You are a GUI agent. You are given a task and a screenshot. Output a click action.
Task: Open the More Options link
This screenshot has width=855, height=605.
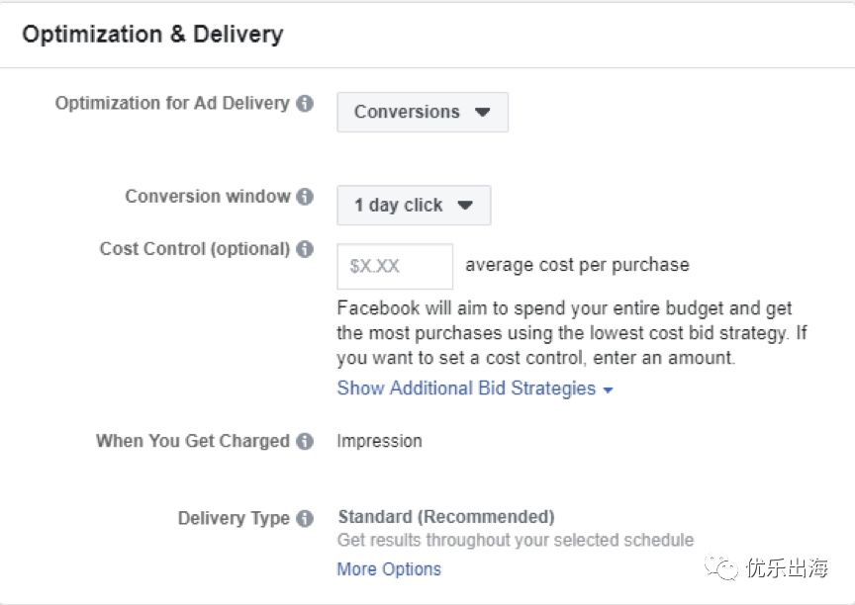[389, 568]
